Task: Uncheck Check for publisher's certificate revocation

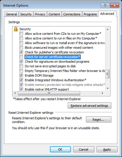Action: (21, 52)
